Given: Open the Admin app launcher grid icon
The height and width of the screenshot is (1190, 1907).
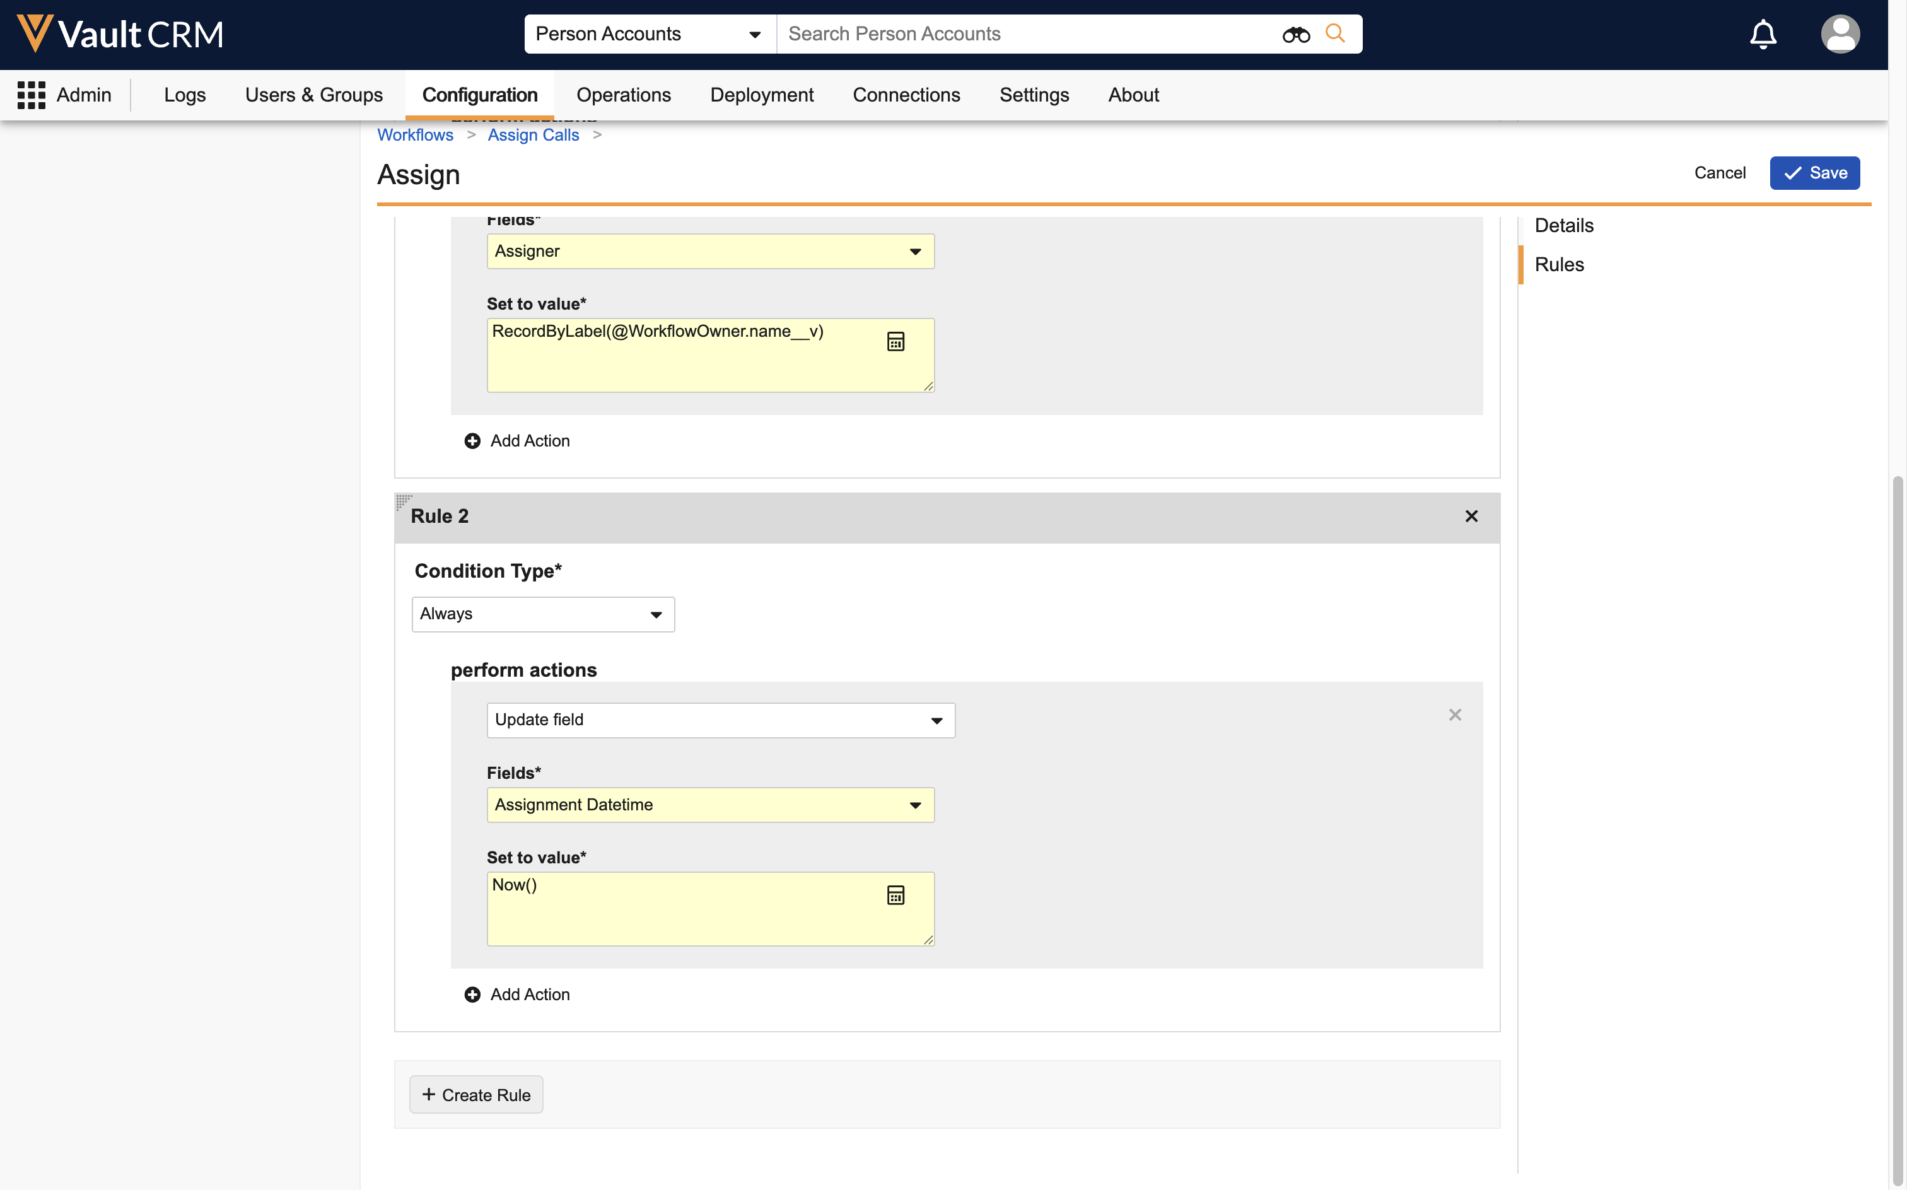Looking at the screenshot, I should (32, 95).
